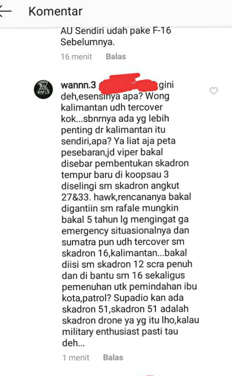Tap the line 'emergency situasionalnya dan'
The image size is (232, 376).
pos(125,231)
